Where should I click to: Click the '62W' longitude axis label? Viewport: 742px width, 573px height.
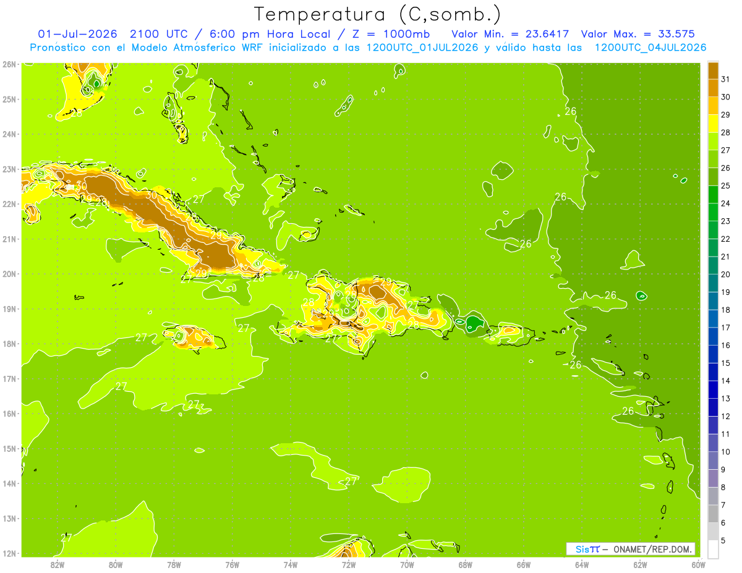pyautogui.click(x=640, y=564)
